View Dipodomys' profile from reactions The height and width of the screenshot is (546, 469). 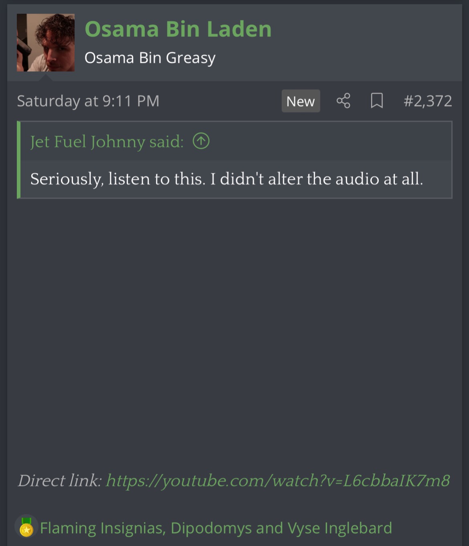(211, 528)
